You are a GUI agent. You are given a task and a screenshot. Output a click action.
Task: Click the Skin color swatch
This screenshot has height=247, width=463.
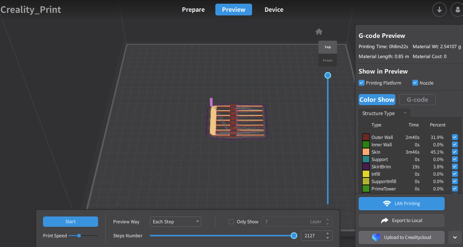pyautogui.click(x=366, y=152)
